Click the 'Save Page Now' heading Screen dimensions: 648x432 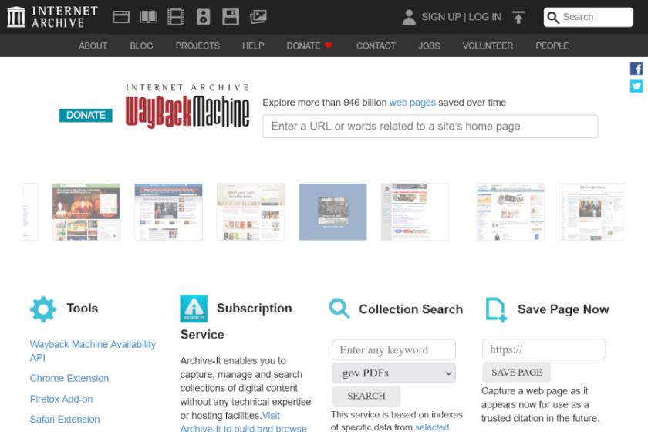click(563, 309)
